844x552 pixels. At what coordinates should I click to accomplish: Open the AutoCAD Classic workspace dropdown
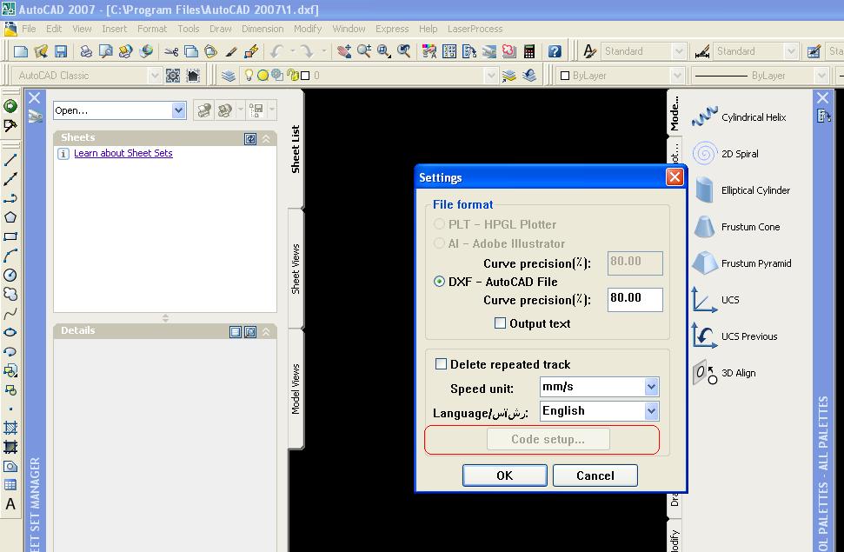(154, 76)
